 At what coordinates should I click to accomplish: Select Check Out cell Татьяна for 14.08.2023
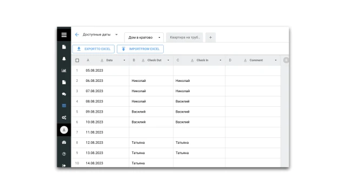pyautogui.click(x=151, y=163)
